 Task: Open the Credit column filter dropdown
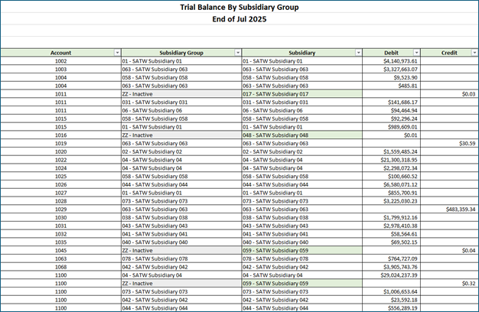coord(474,53)
